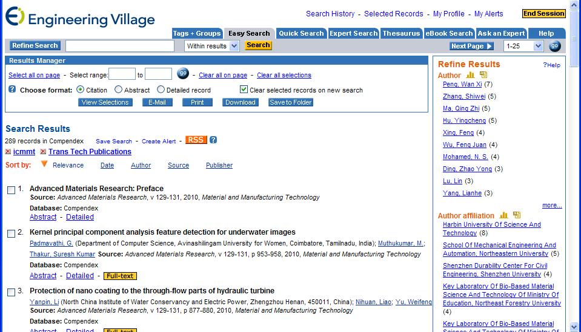Open the eBook Search tab

[449, 33]
